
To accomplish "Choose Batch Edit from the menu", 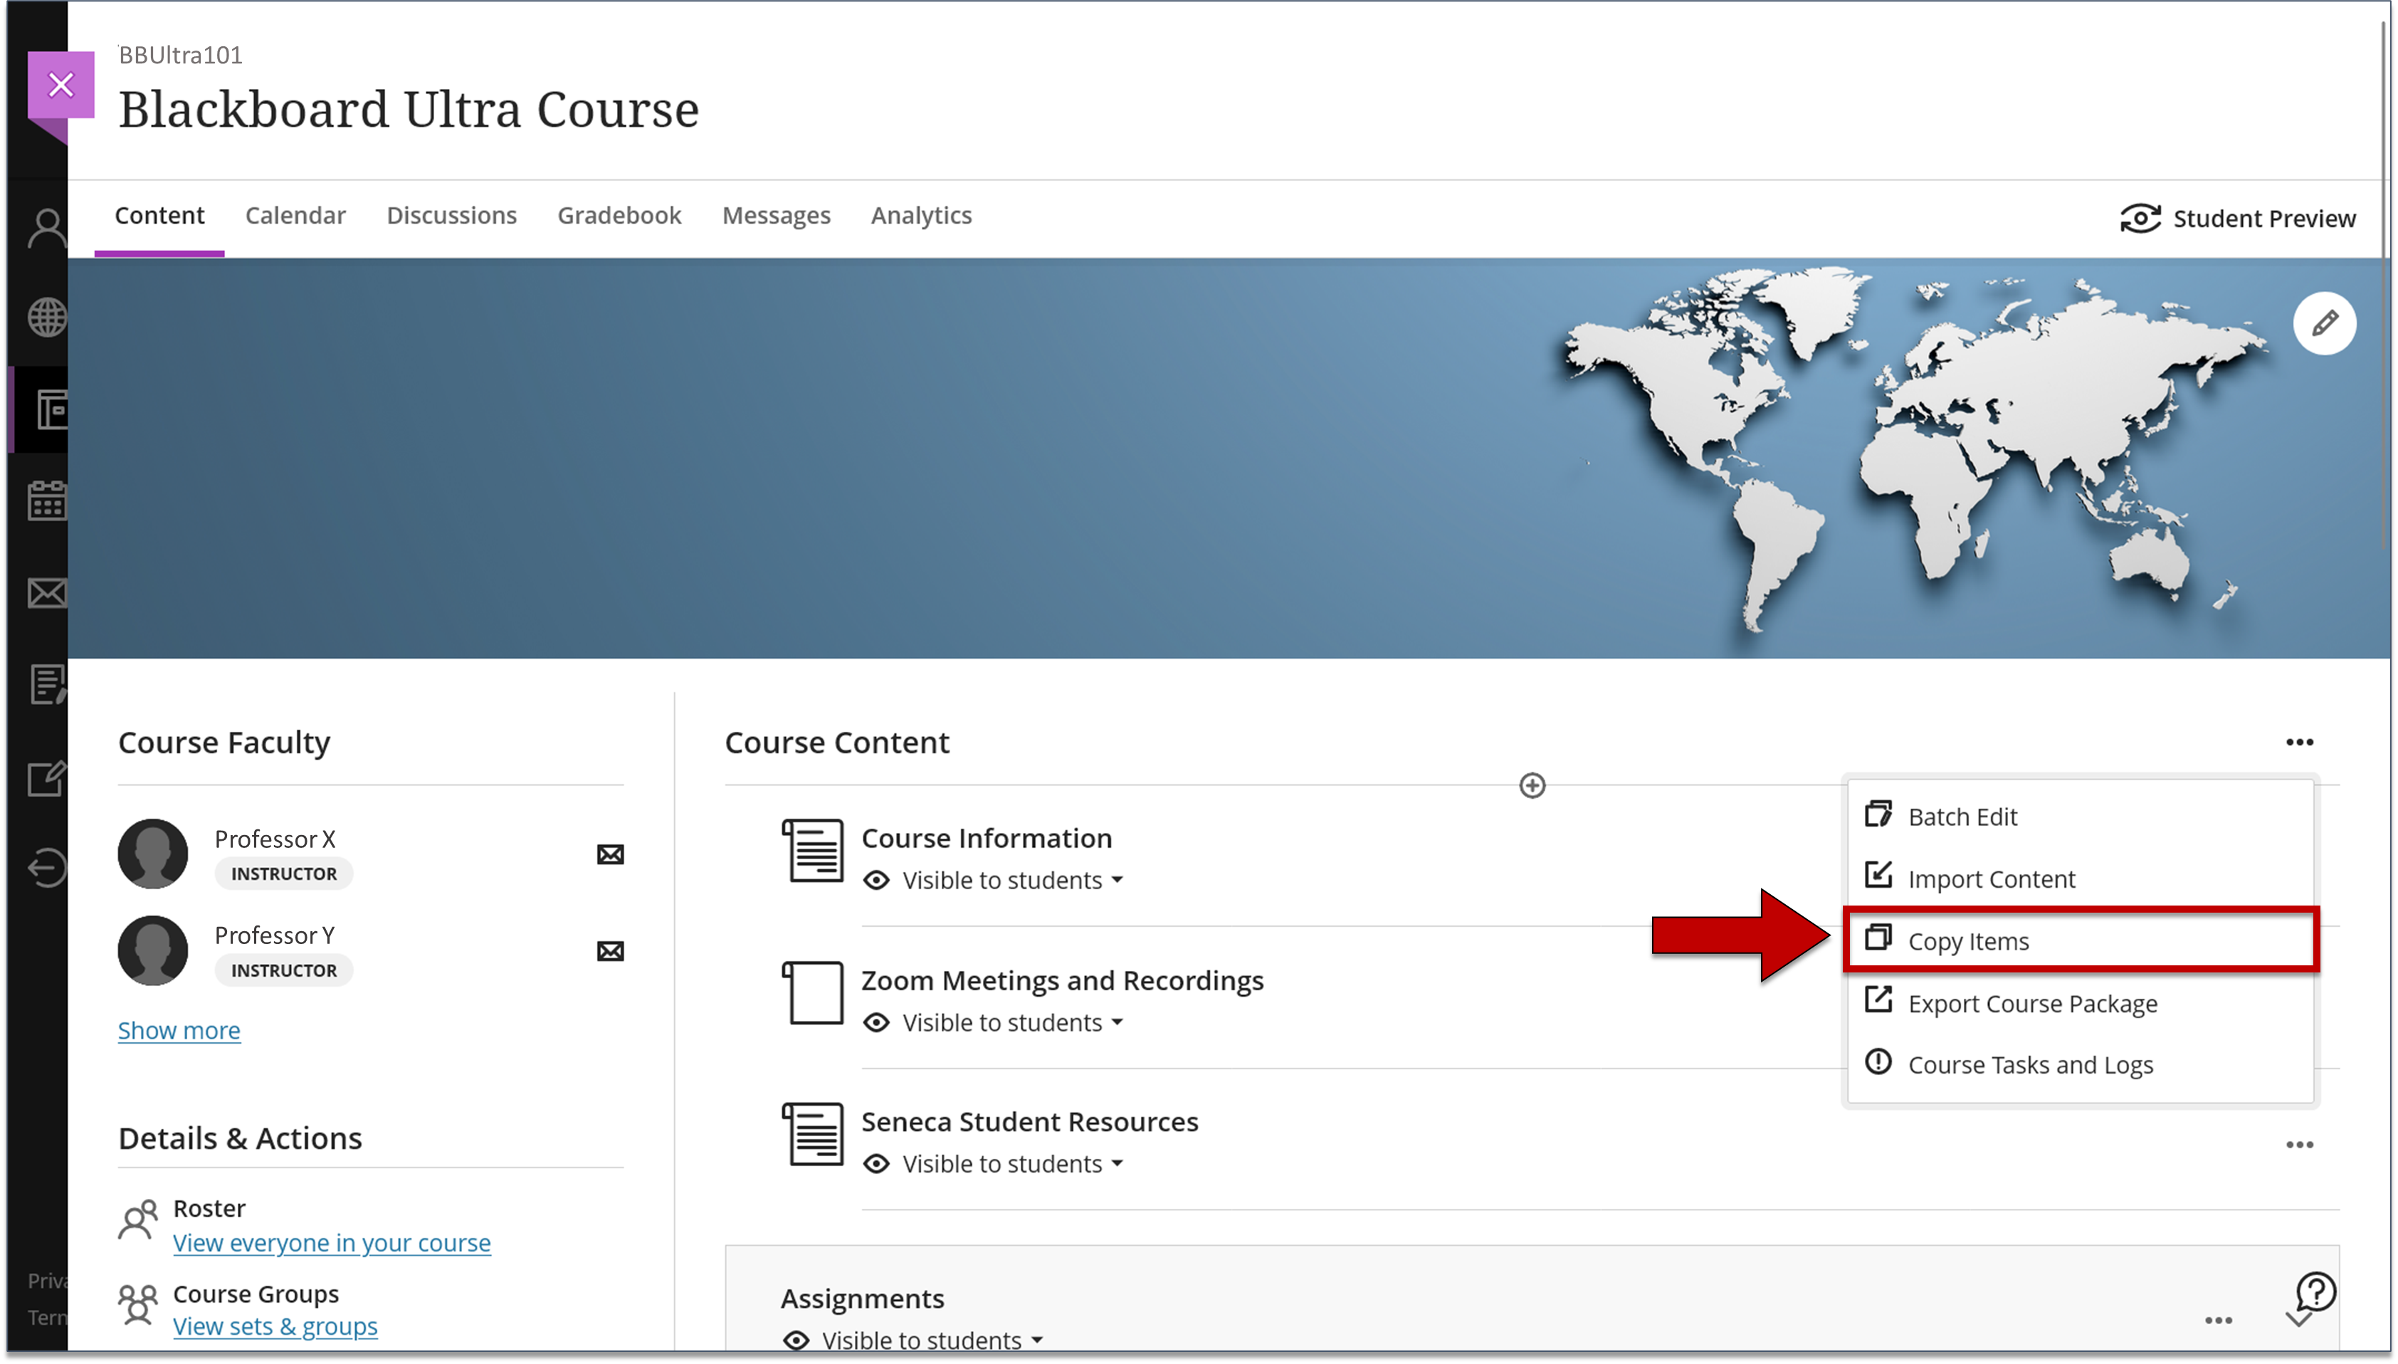I will (2080, 817).
